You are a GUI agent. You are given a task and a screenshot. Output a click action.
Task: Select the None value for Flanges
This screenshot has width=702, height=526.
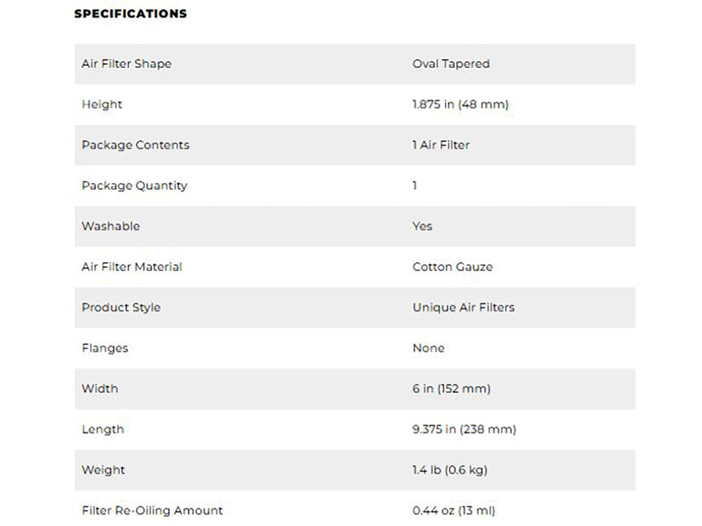coord(428,348)
